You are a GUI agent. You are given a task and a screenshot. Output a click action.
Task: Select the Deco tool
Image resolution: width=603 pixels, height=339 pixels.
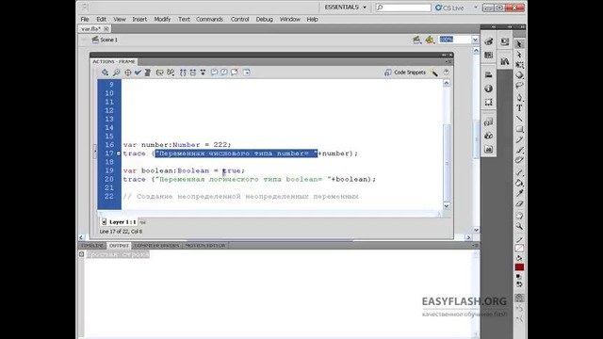point(519,160)
